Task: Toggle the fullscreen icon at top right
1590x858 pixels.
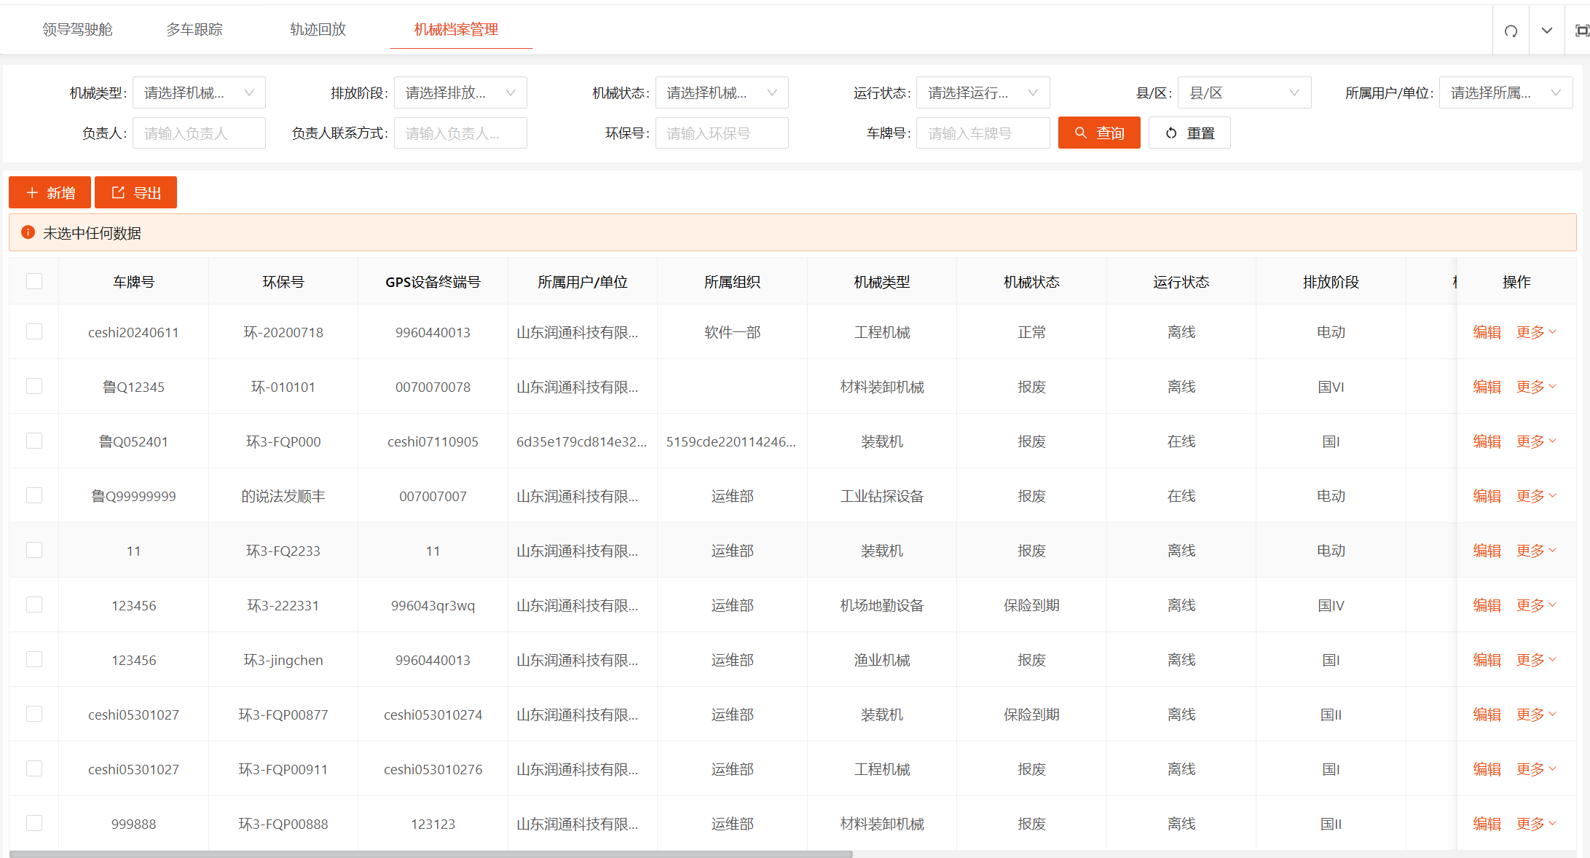Action: point(1581,31)
